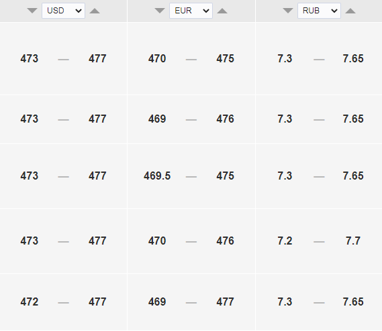Sort RUB column ascending with up arrow
The height and width of the screenshot is (331, 382).
click(x=350, y=11)
